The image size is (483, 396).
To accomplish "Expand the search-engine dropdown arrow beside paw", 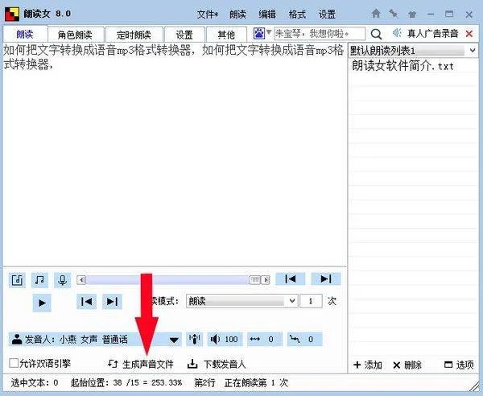I will [269, 32].
